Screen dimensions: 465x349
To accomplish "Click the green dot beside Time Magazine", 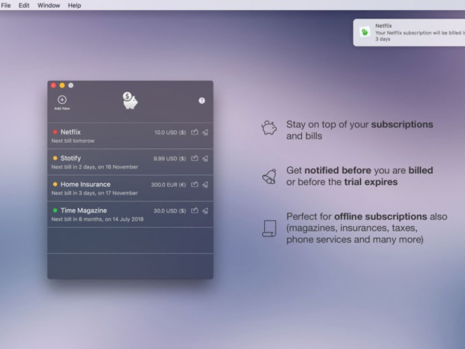I will click(55, 210).
